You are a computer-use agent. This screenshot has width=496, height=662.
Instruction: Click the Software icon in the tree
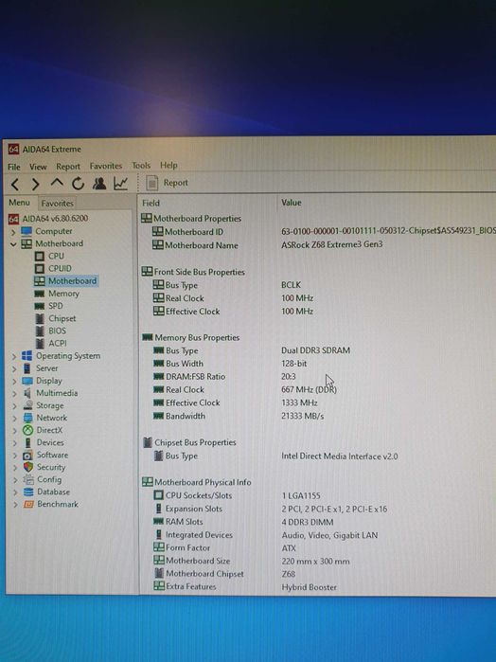tap(27, 456)
